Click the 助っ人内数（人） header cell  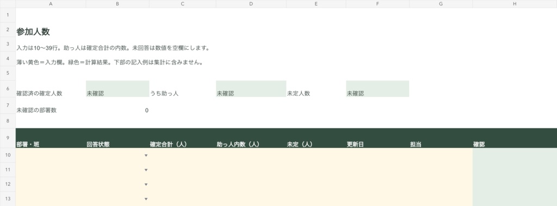[251, 138]
